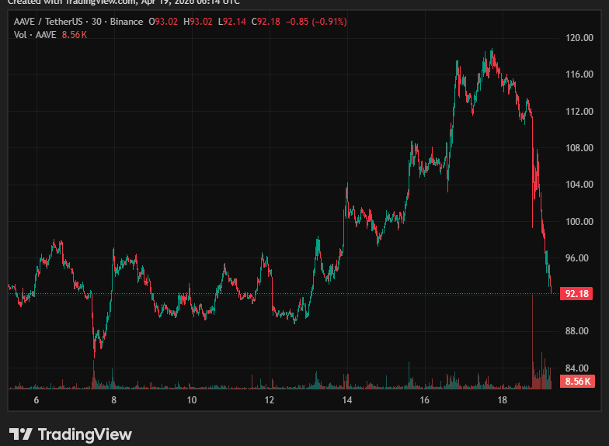The width and height of the screenshot is (609, 446).
Task: Click 120.00 on the price axis
Action: pyautogui.click(x=579, y=37)
